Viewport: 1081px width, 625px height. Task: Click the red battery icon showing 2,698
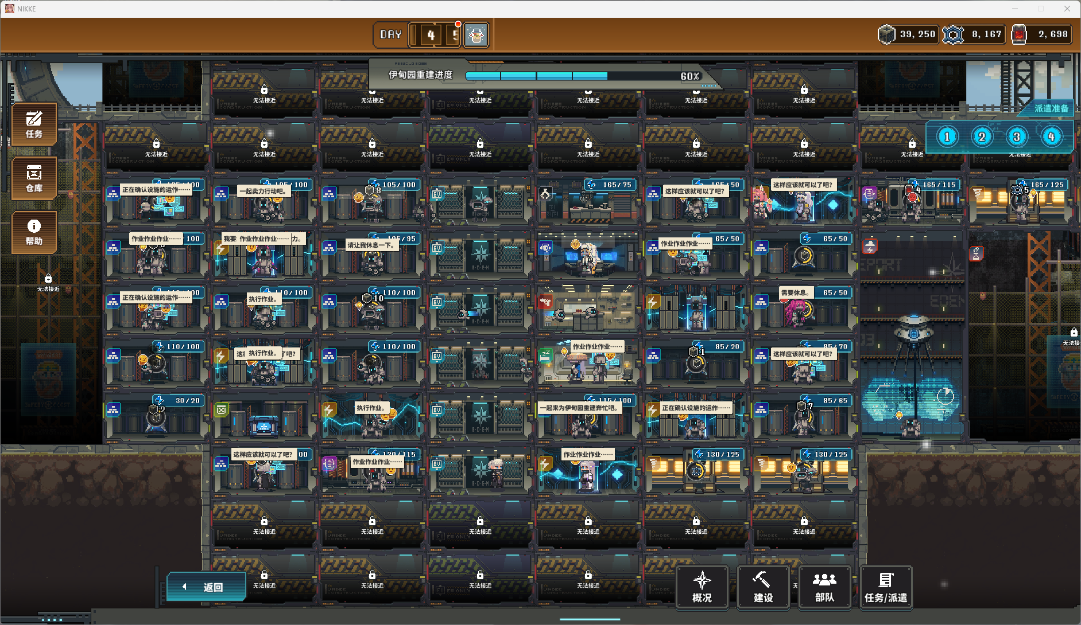tap(1019, 34)
